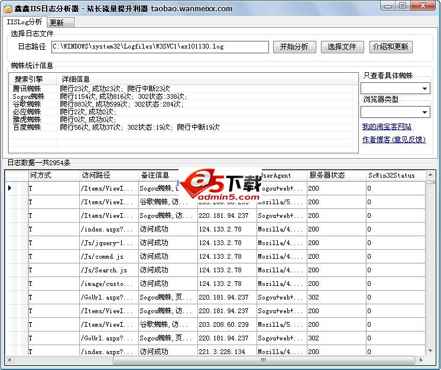Sort grid by 问方式 column header

tap(54, 175)
